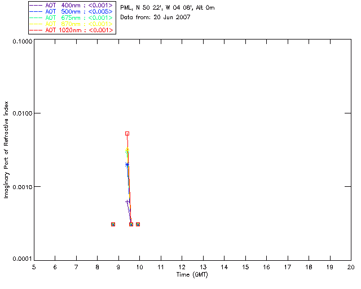361x289 pixels.
Task: Click the PML station location text
Action: 168,8
